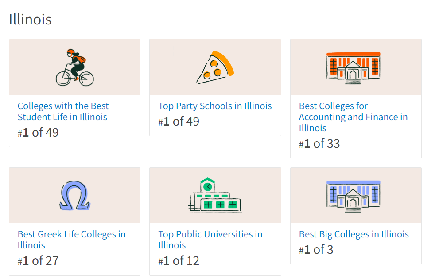Click the blue building big colleges icon

354,196
